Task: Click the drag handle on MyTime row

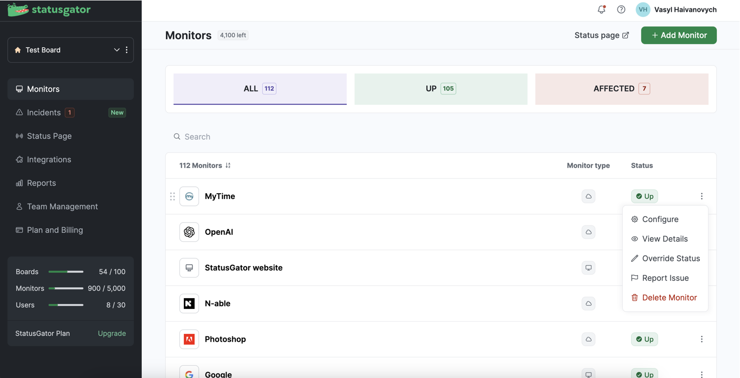Action: tap(173, 196)
